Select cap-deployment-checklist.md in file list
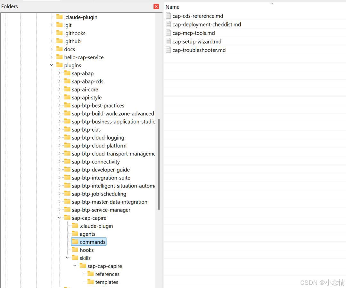This screenshot has height=288, width=346. coord(207,24)
